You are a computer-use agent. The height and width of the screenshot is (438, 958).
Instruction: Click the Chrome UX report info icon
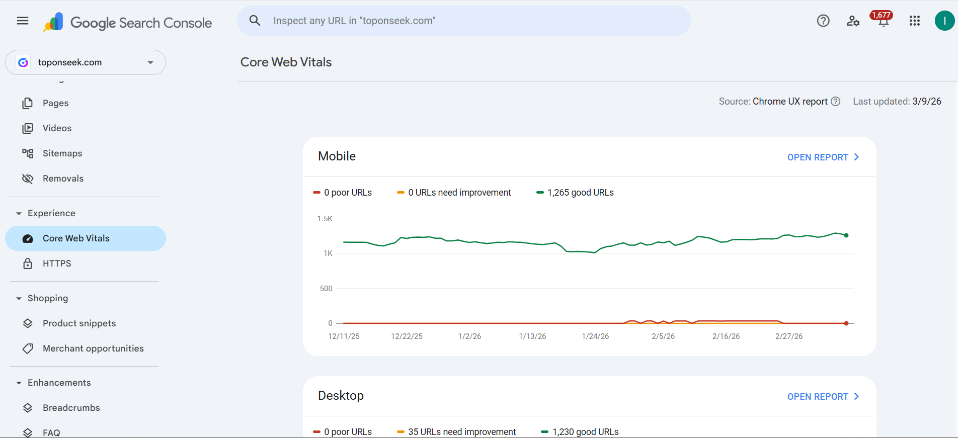[835, 102]
